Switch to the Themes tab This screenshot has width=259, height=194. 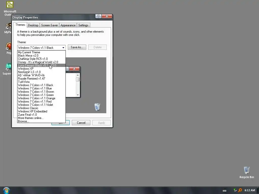pos(20,25)
